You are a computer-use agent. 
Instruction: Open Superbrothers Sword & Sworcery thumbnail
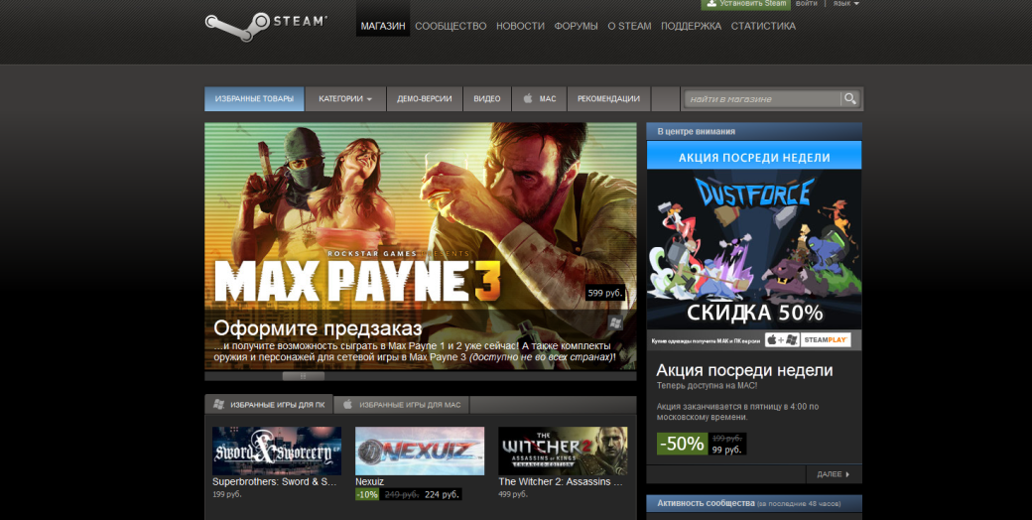point(277,451)
